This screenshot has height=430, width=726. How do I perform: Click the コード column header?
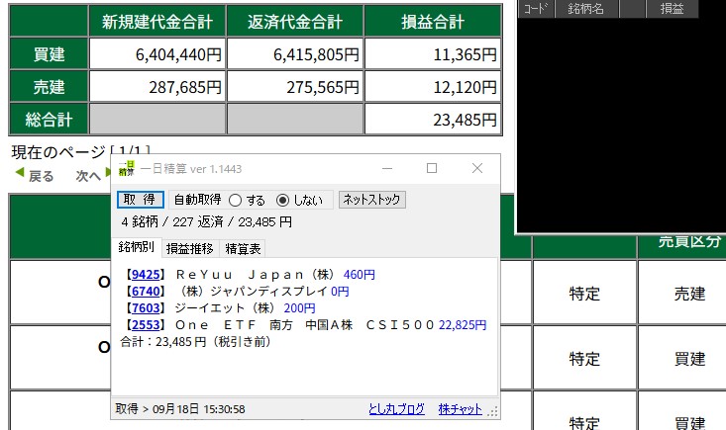click(536, 9)
